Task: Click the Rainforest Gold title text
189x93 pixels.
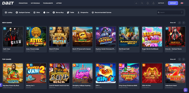Action: [124, 49]
